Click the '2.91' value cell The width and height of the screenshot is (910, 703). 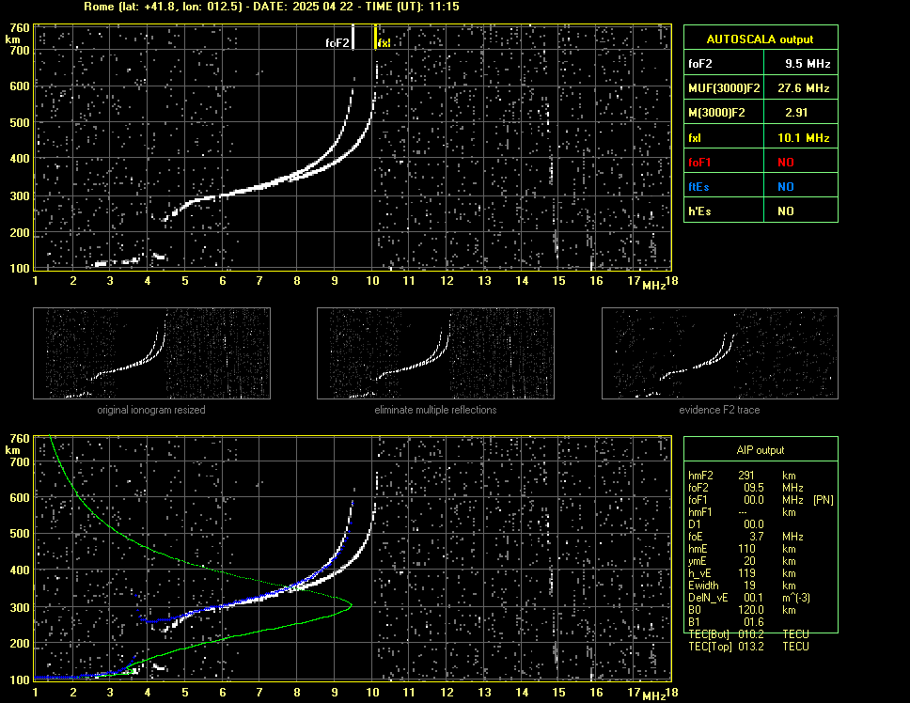(x=801, y=113)
